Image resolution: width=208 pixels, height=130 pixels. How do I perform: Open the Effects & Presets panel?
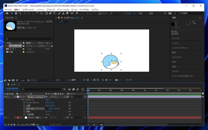(x=180, y=48)
